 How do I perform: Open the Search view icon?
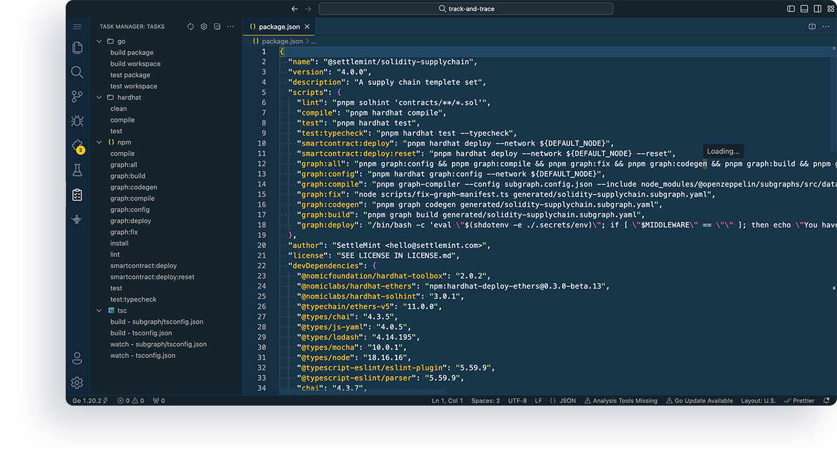[77, 72]
